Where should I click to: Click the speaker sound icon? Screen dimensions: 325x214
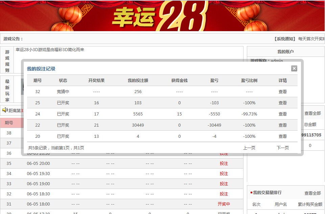pos(5,110)
